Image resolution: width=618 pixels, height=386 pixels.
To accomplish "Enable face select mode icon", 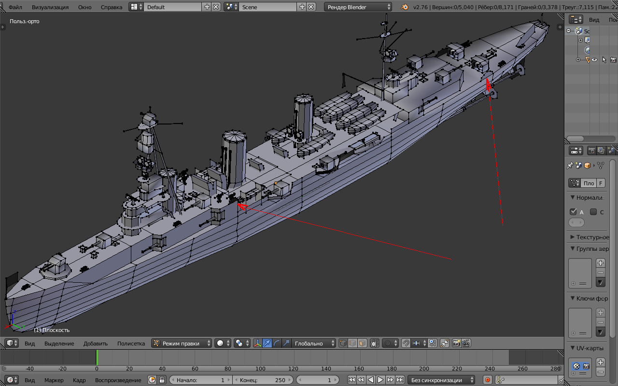I will pyautogui.click(x=363, y=344).
